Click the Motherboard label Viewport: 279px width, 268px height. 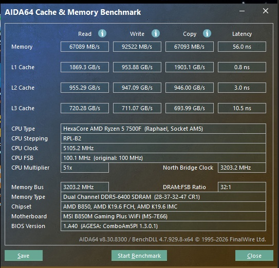(29, 216)
